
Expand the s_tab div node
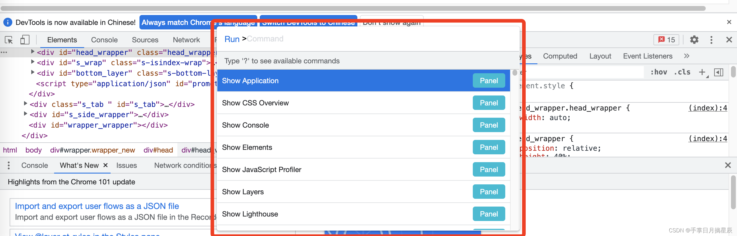(26, 103)
